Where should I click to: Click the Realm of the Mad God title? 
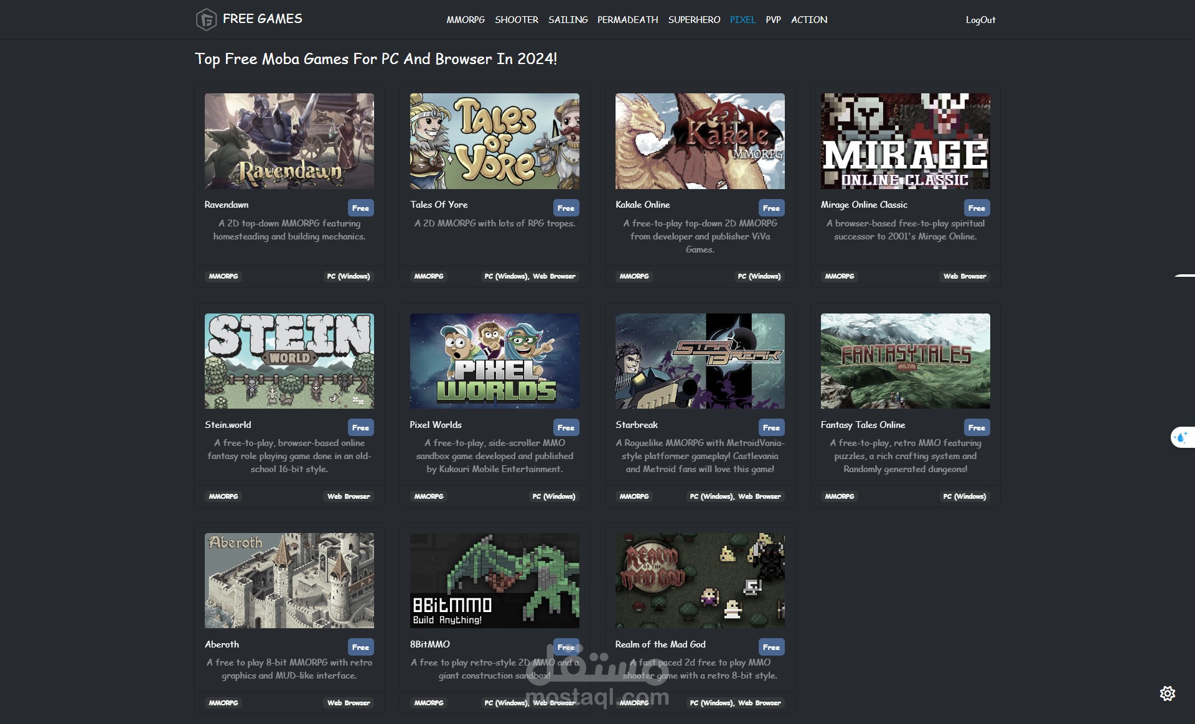660,644
